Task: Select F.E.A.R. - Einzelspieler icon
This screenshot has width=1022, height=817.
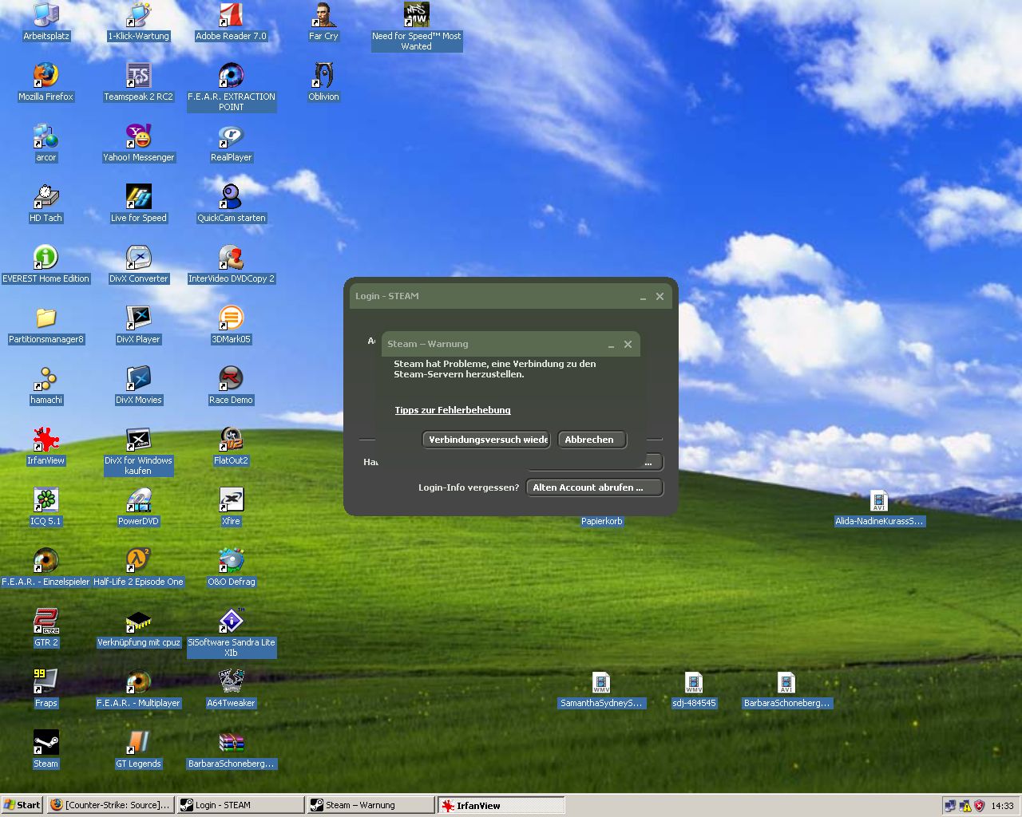Action: [46, 568]
